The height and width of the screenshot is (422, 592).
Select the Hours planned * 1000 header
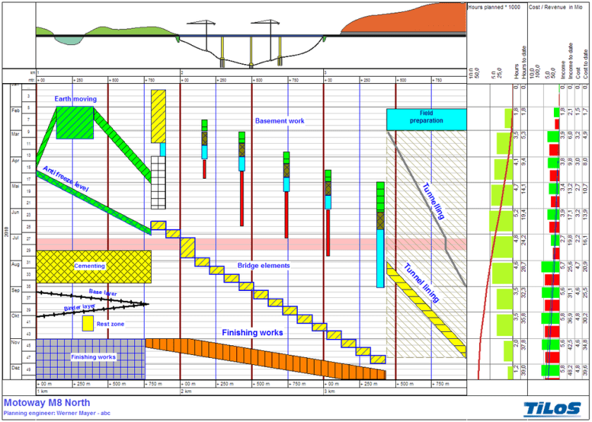[x=493, y=6]
